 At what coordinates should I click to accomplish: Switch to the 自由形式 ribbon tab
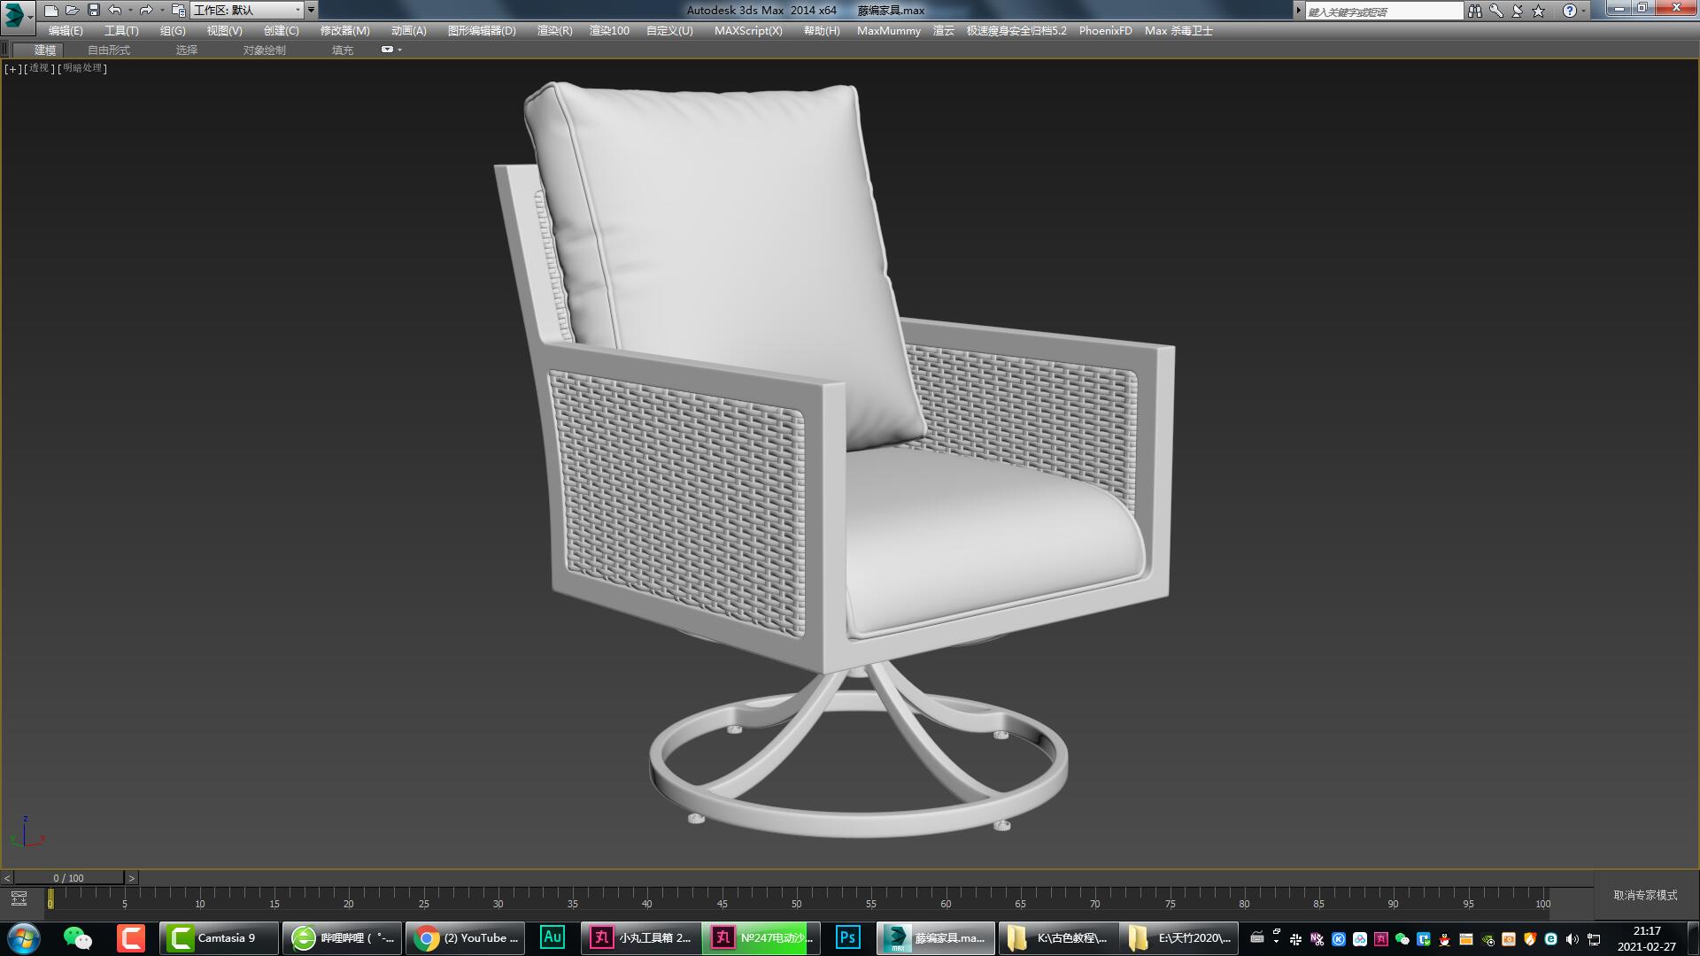[x=108, y=50]
